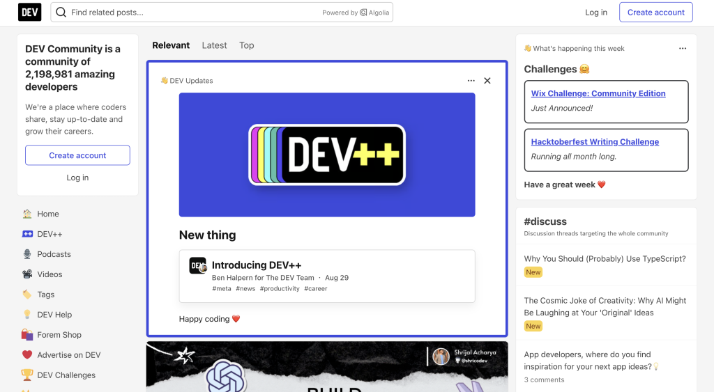
Task: Click the DEV++ sidebar icon
Action: coord(27,234)
